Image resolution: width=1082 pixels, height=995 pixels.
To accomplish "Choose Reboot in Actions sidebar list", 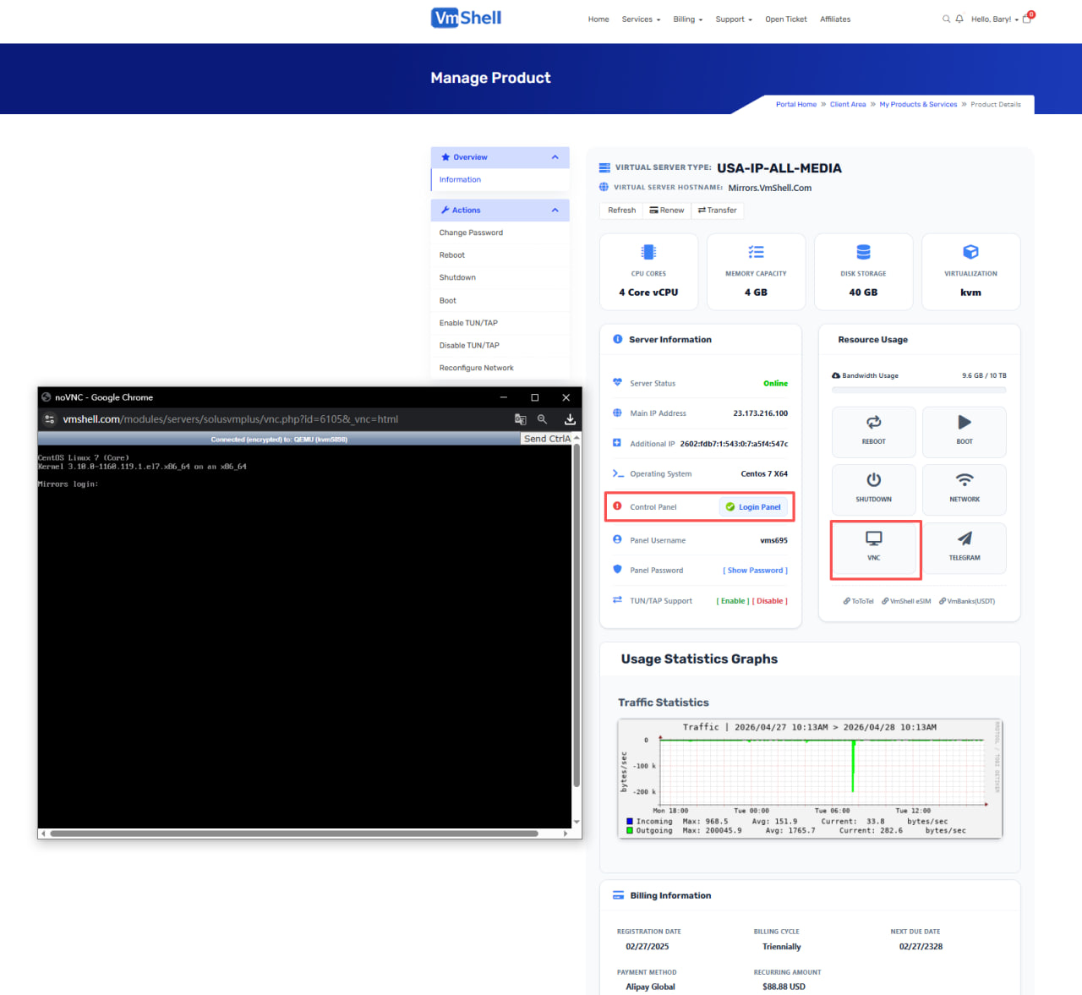I will click(500, 255).
